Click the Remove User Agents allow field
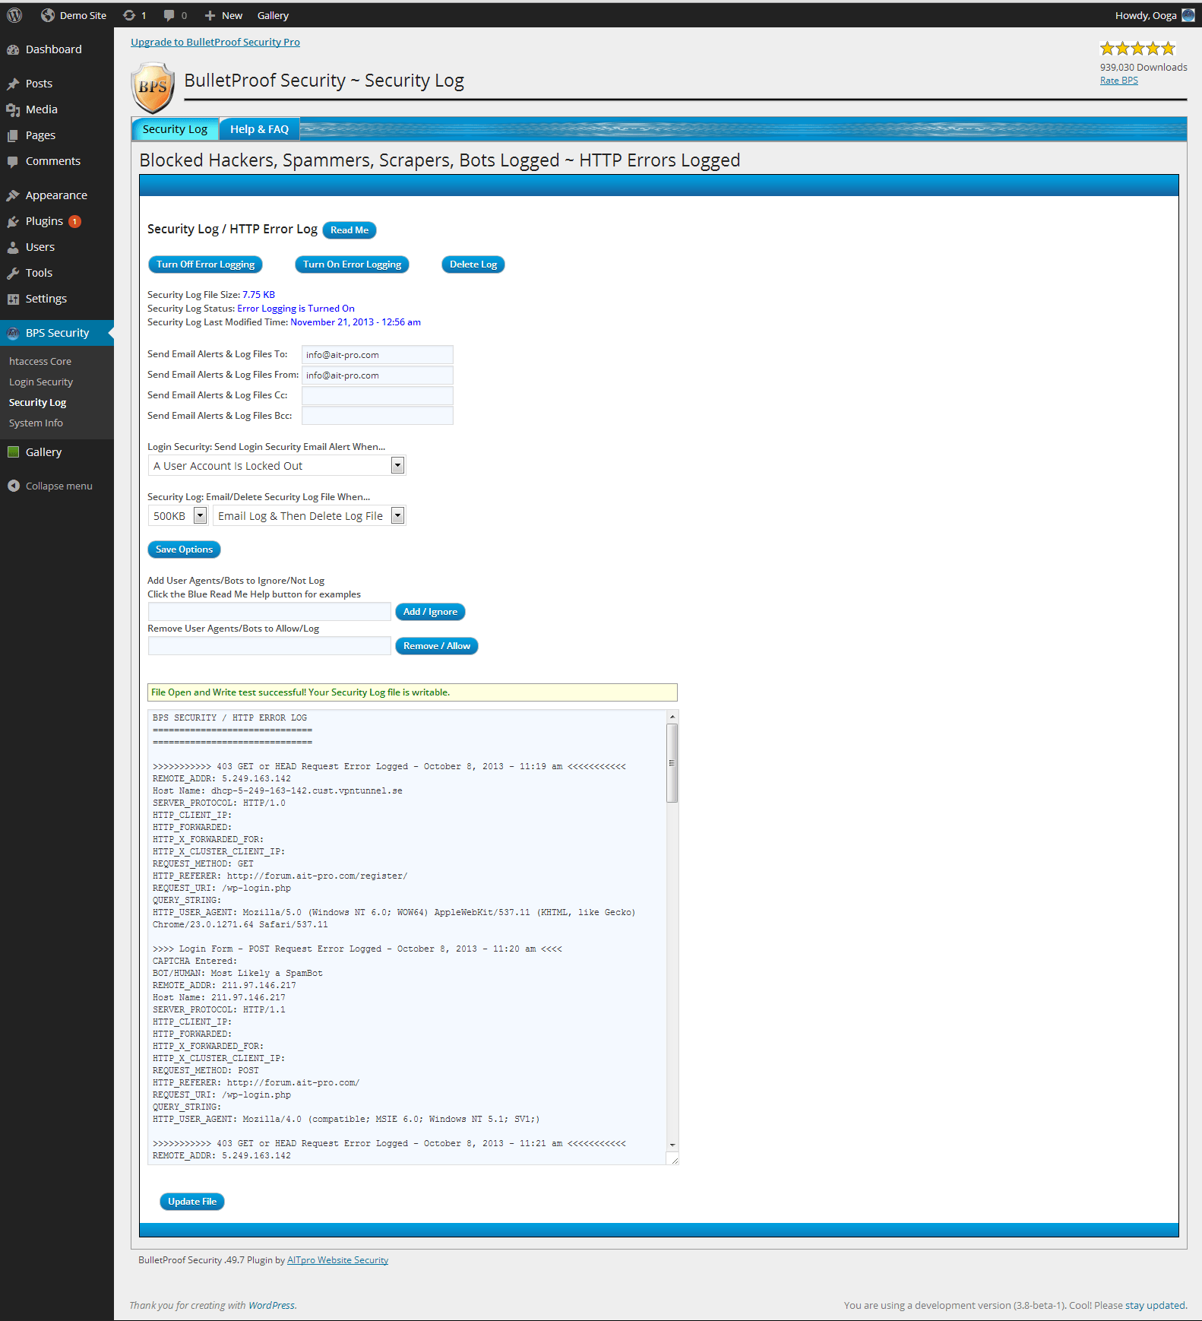Screen dimensions: 1202x1321 270,645
